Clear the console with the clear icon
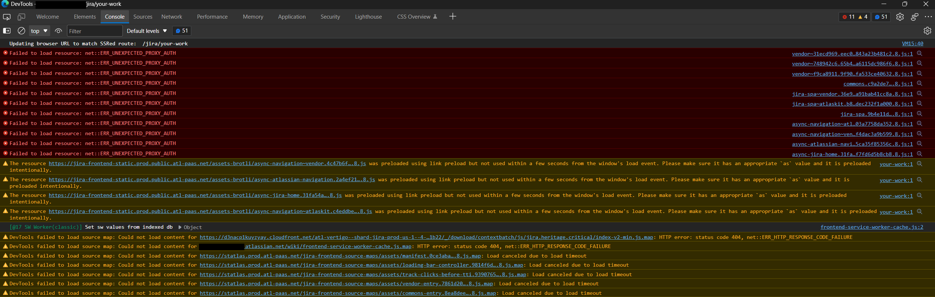The height and width of the screenshot is (297, 935). [x=22, y=31]
